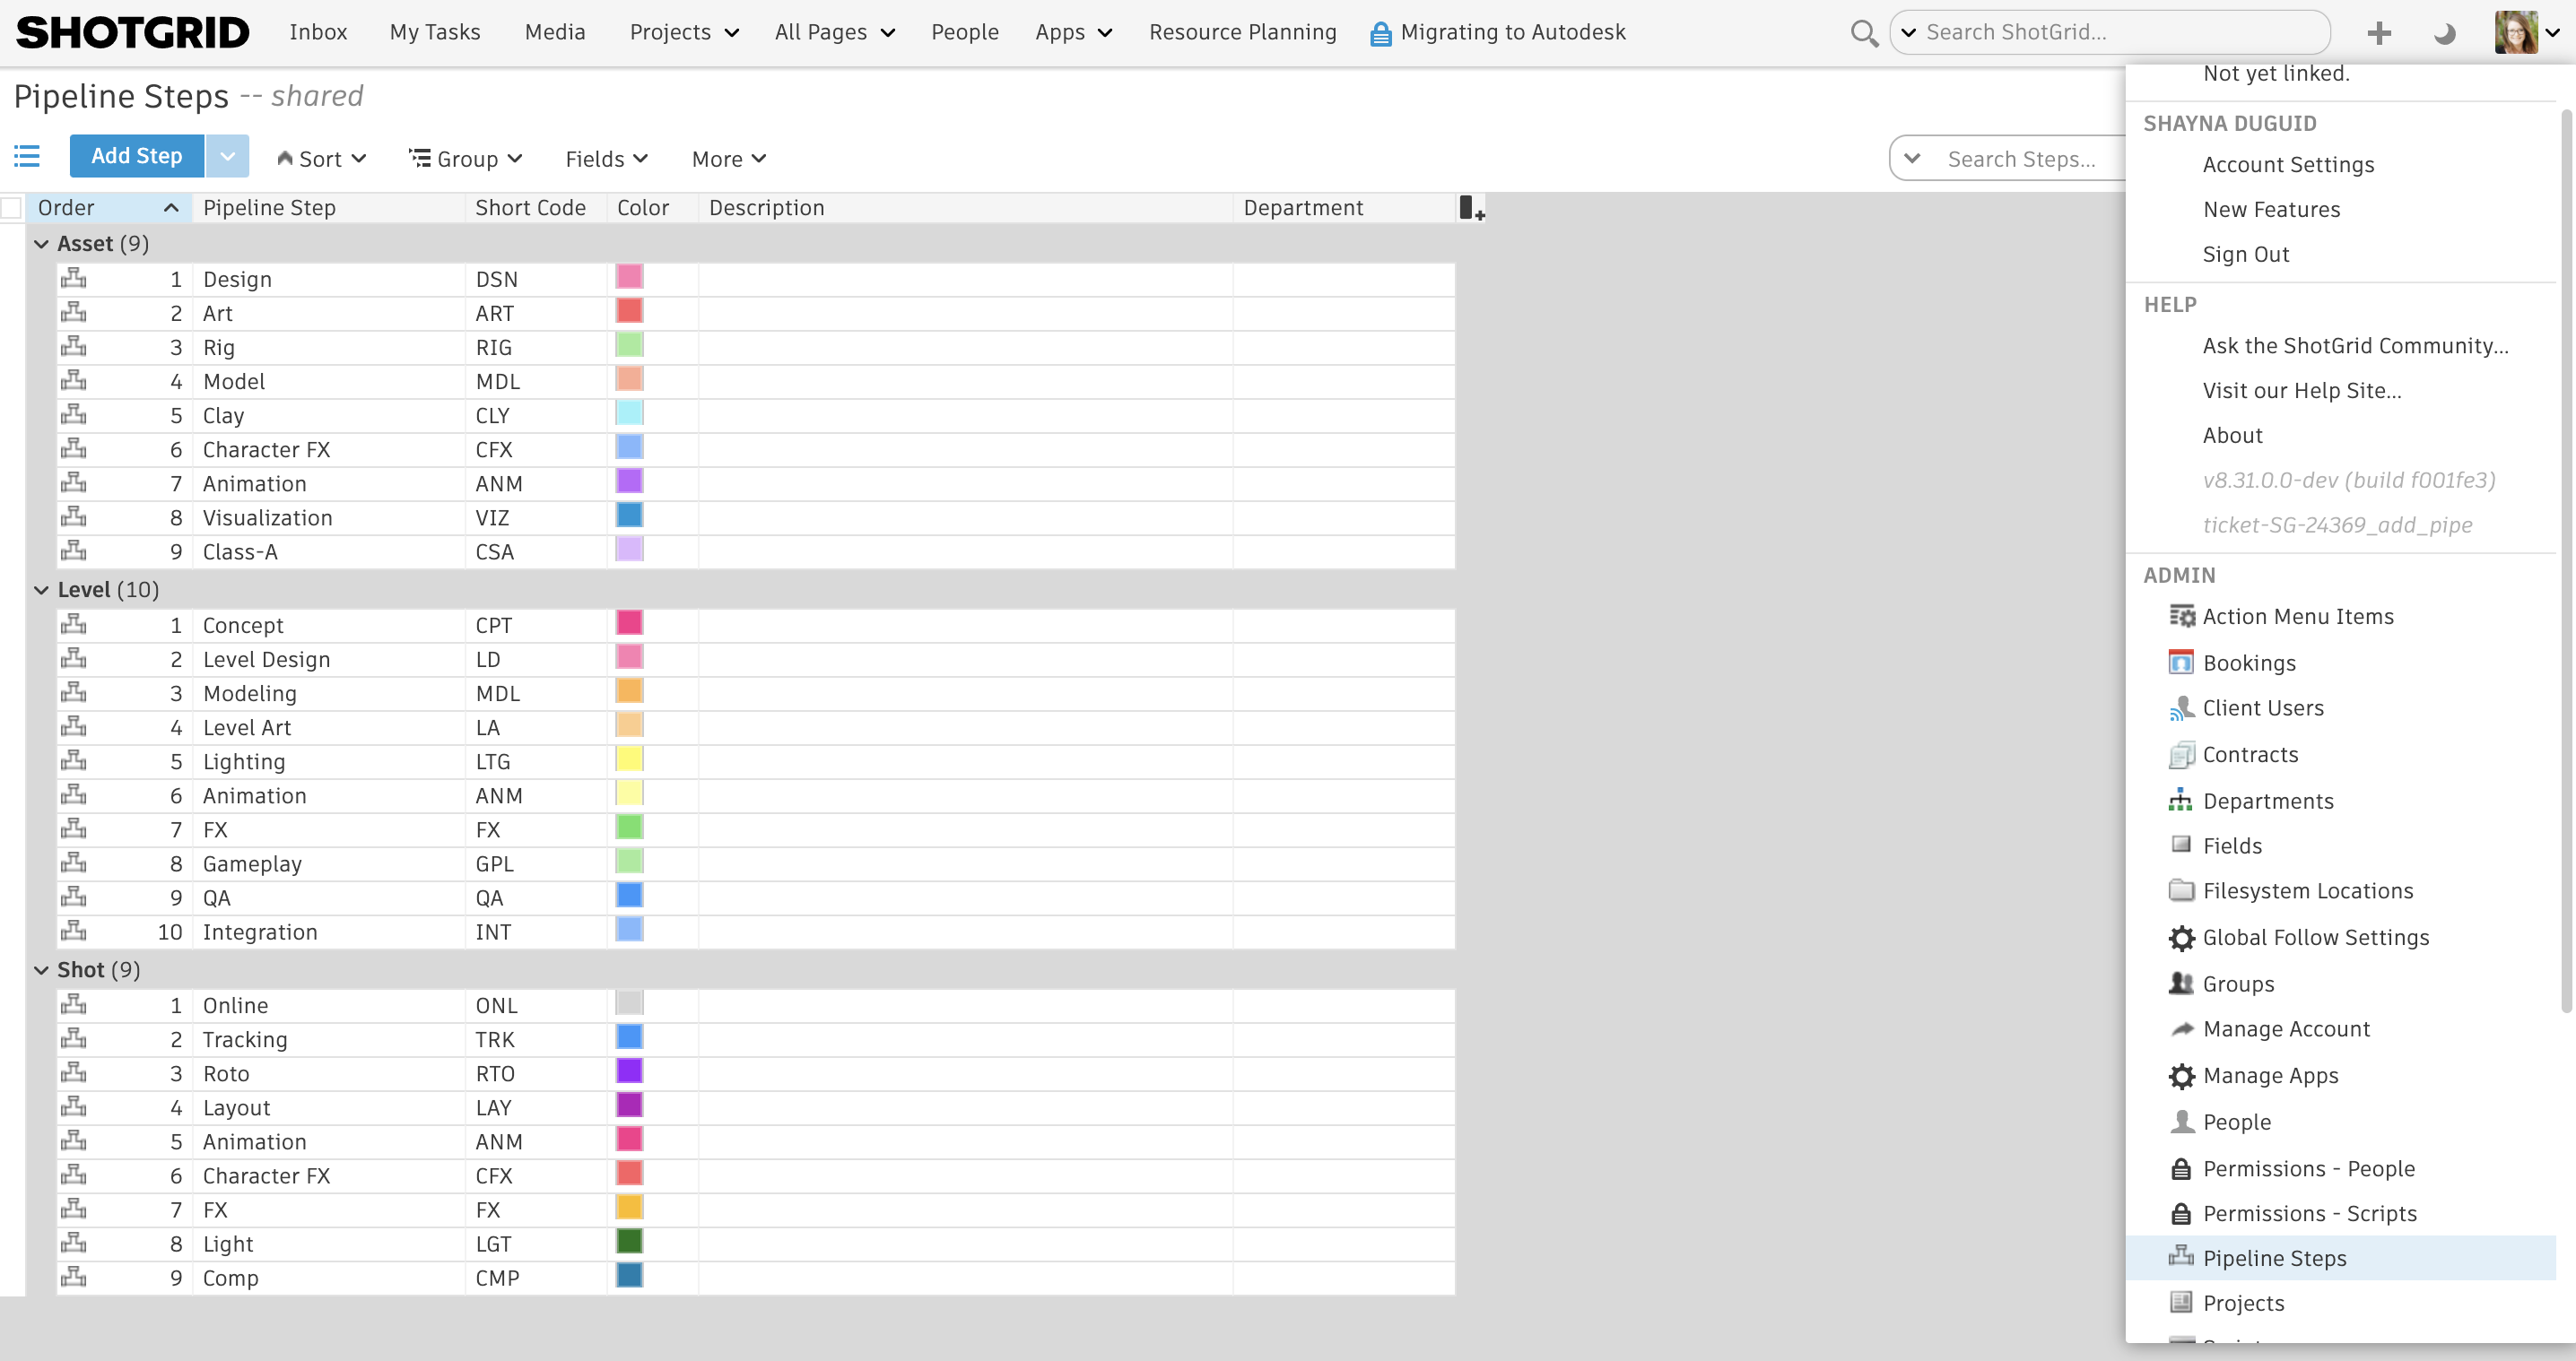Click the Add Step button

[136, 159]
